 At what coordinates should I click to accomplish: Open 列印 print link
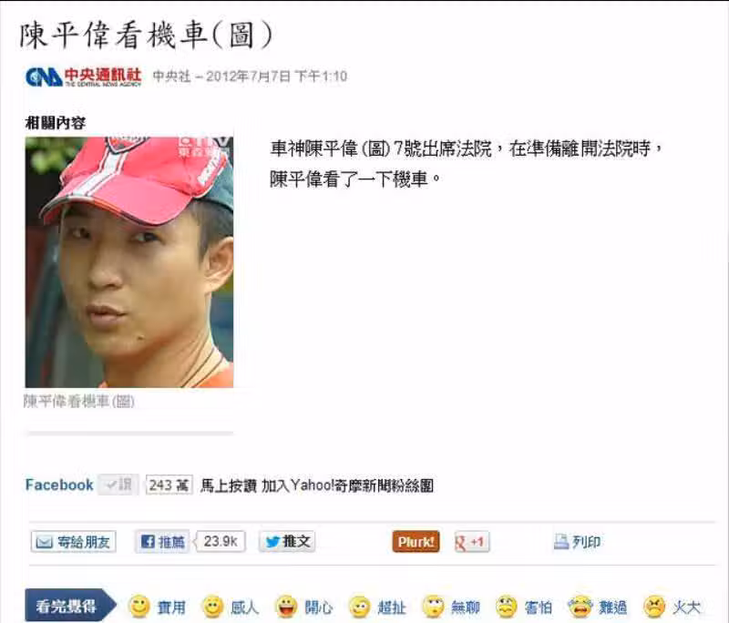pos(577,542)
